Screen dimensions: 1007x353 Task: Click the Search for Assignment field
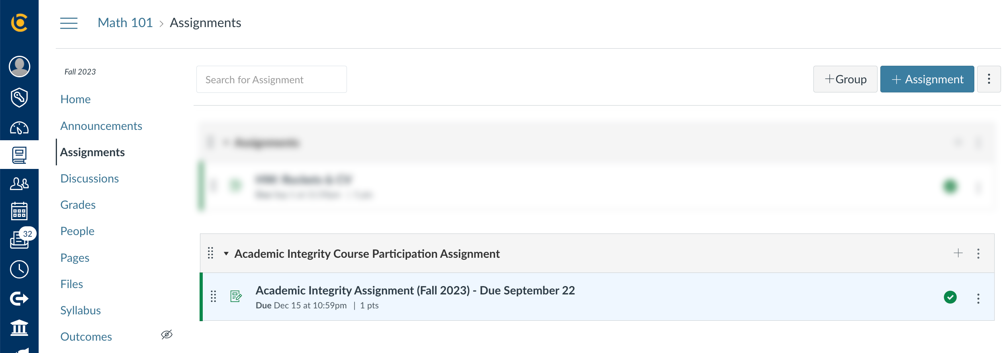tap(272, 79)
